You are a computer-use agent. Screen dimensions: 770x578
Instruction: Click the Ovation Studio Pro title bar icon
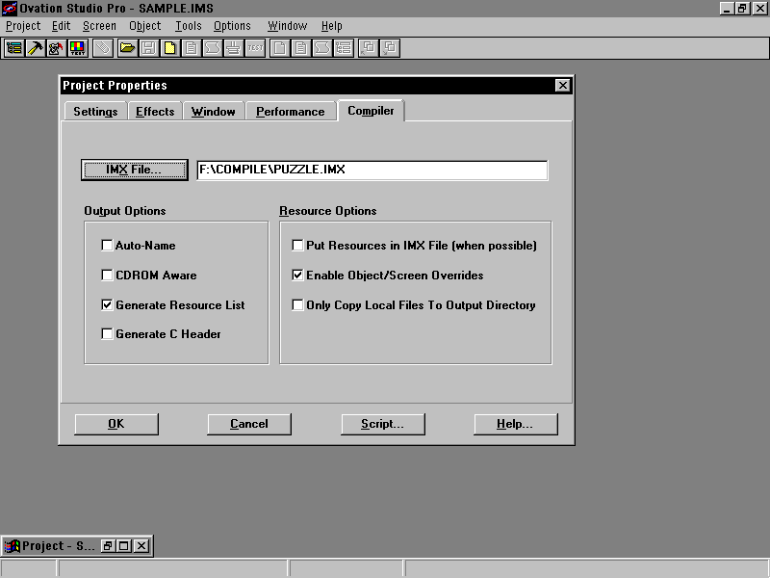[10, 9]
